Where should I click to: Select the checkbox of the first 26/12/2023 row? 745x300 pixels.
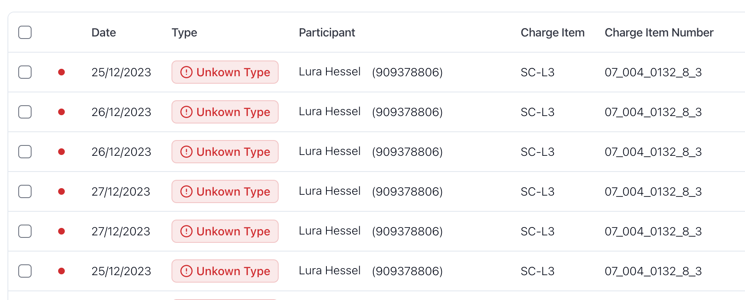[25, 112]
